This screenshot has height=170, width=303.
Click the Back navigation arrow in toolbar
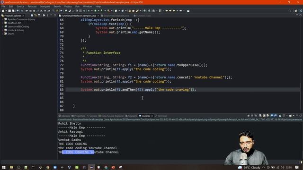coord(174,11)
